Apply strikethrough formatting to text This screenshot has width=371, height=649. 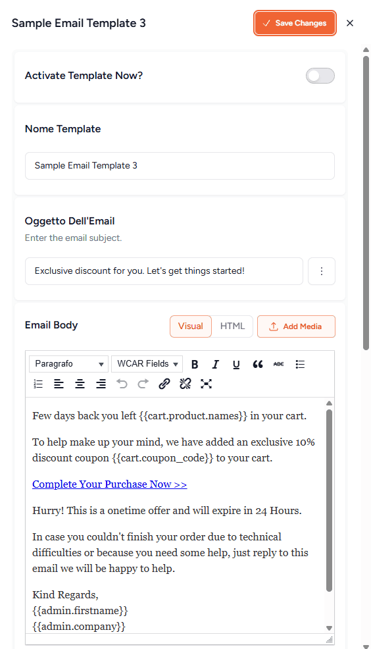pyautogui.click(x=279, y=364)
